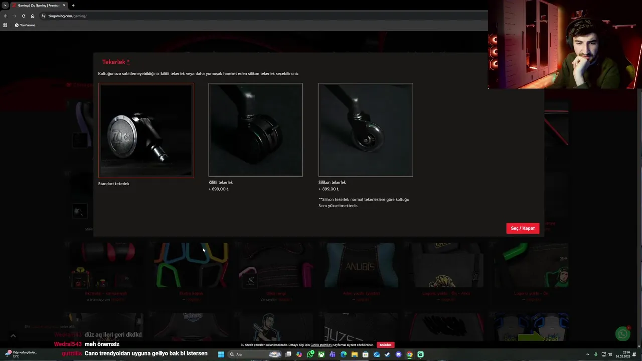Image resolution: width=642 pixels, height=361 pixels.
Task: Reload the page with the refresh icon
Action: coord(23,16)
